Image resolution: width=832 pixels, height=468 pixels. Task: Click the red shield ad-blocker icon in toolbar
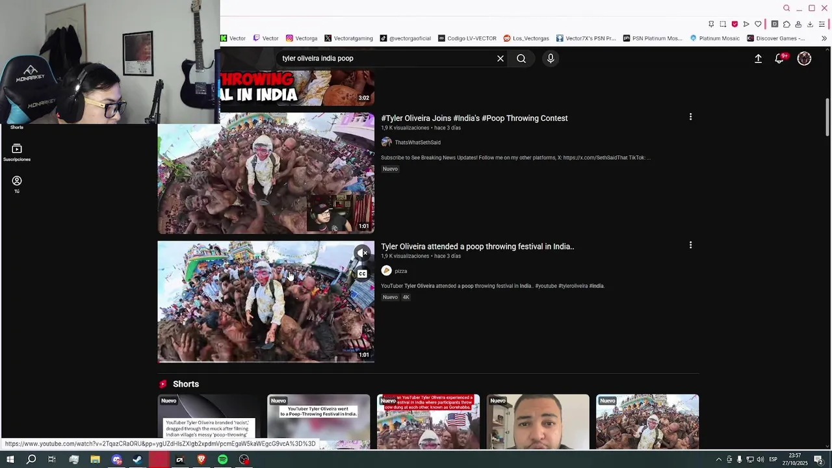[x=734, y=24]
